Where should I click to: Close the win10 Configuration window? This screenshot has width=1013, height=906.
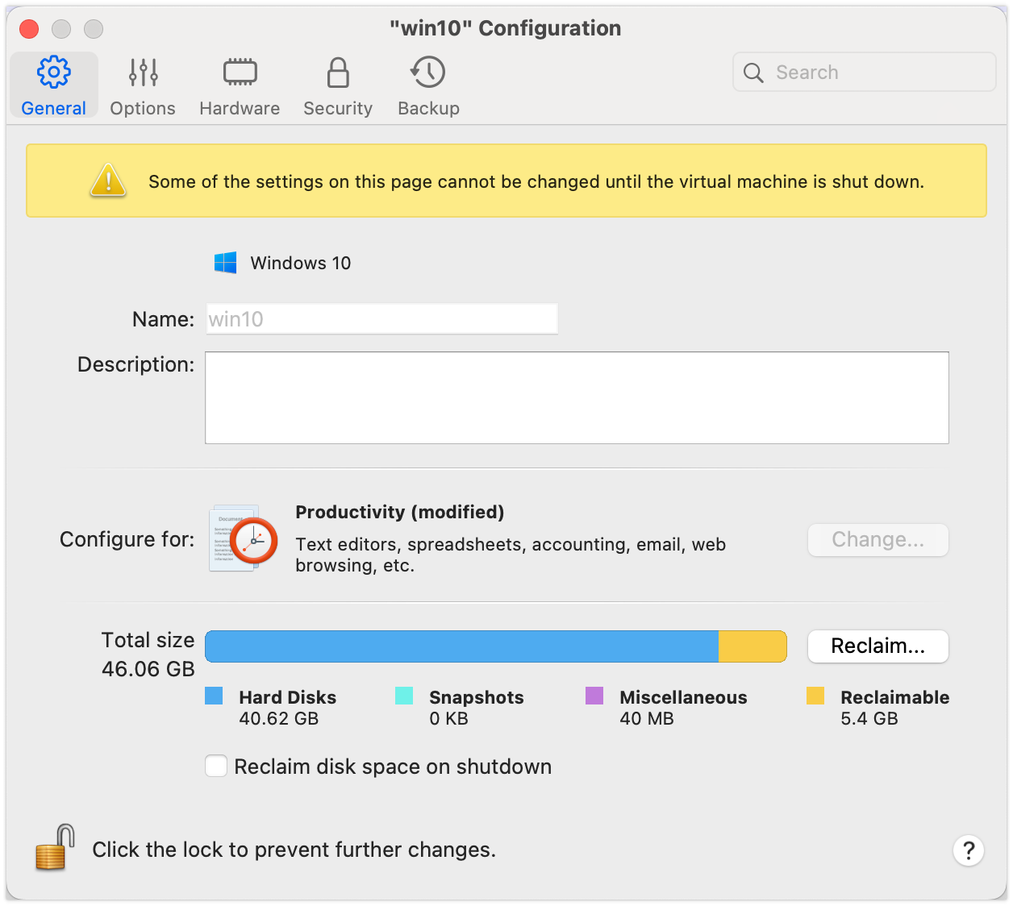tap(29, 29)
